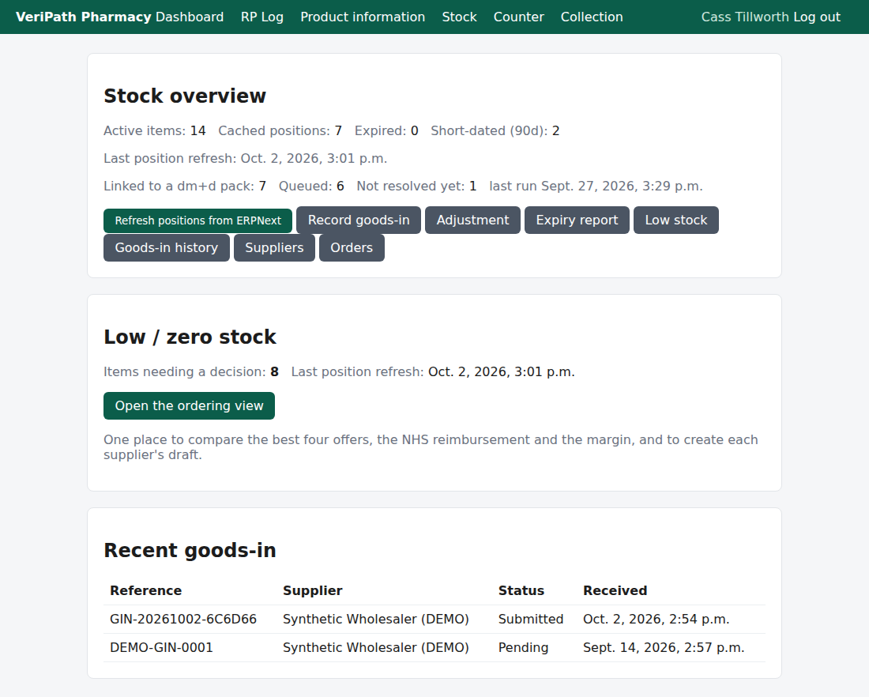Click the Stock overview heading

185,96
